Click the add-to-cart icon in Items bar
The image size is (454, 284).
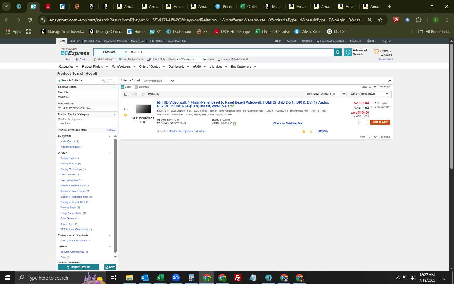click(x=135, y=94)
